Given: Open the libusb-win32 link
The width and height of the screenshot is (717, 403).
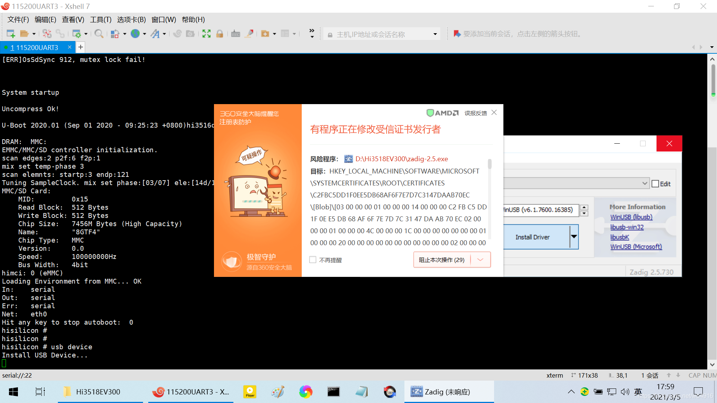Looking at the screenshot, I should [627, 227].
